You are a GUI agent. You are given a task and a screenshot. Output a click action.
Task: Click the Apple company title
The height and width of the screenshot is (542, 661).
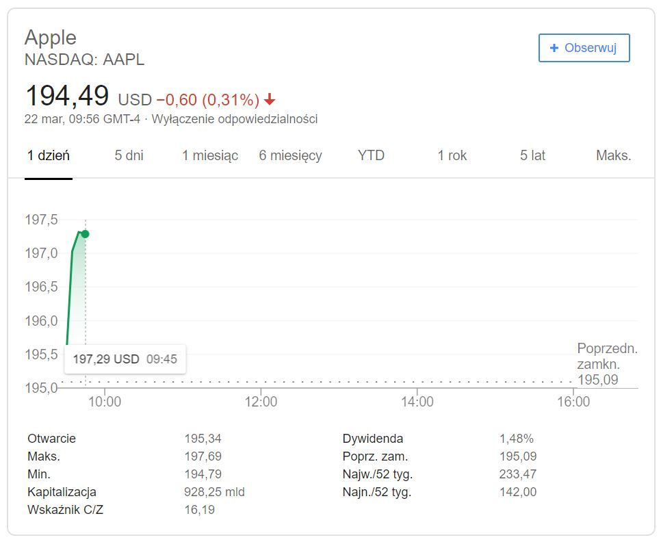click(51, 37)
